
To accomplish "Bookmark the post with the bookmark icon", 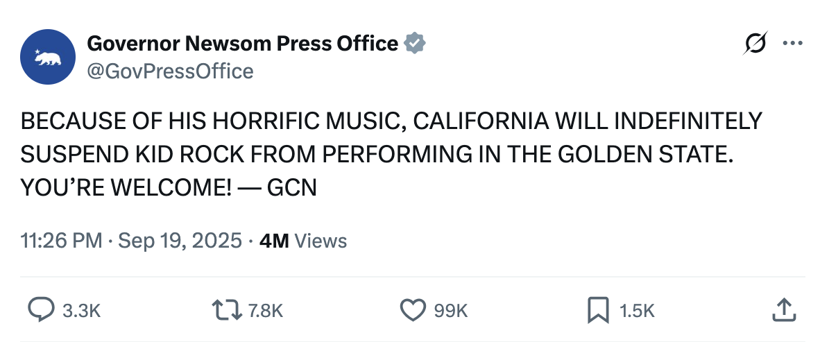I will tap(598, 310).
